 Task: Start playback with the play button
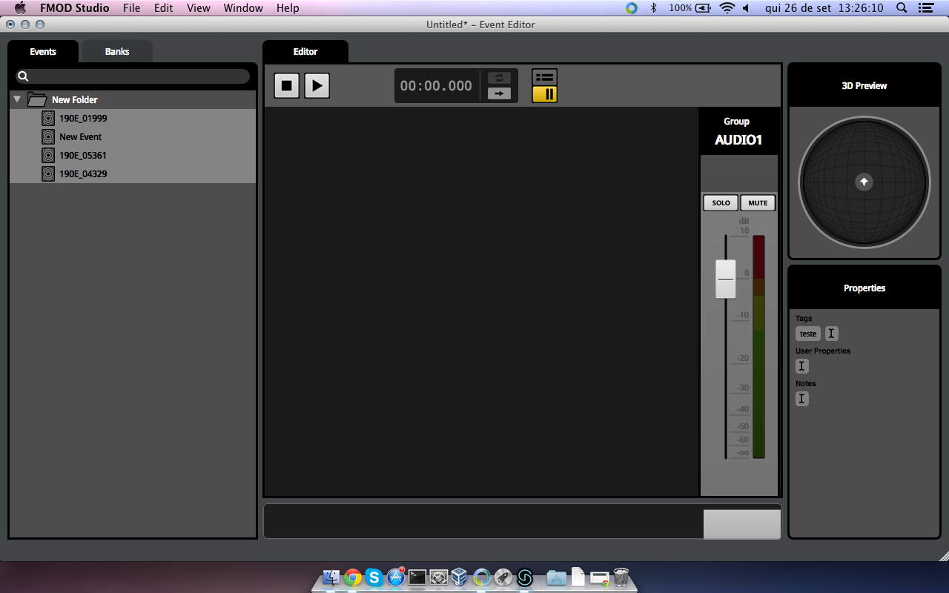point(317,86)
